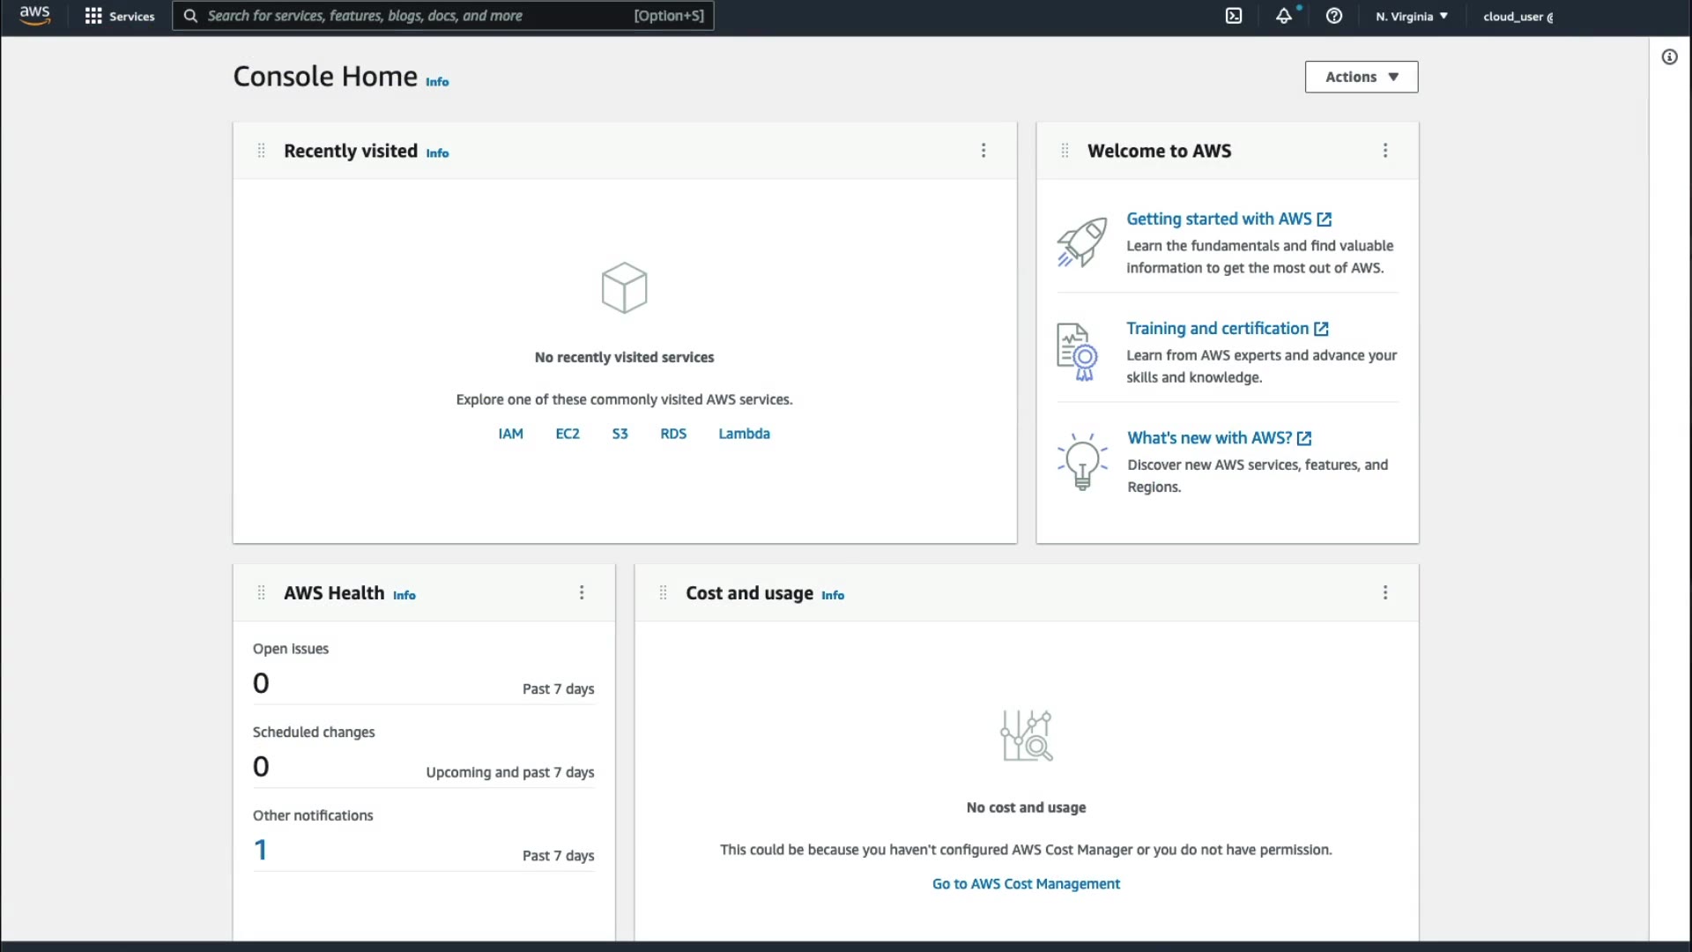Expand the Actions dropdown
1692x952 pixels.
click(1361, 77)
